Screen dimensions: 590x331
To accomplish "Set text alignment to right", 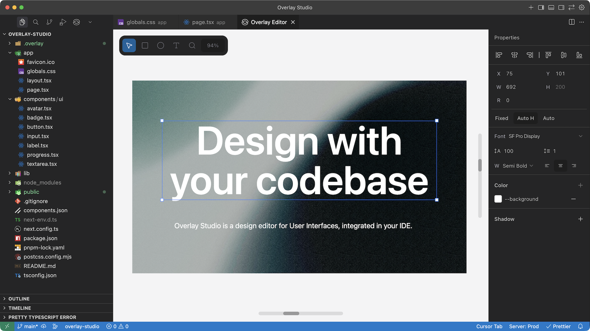I will point(574,166).
